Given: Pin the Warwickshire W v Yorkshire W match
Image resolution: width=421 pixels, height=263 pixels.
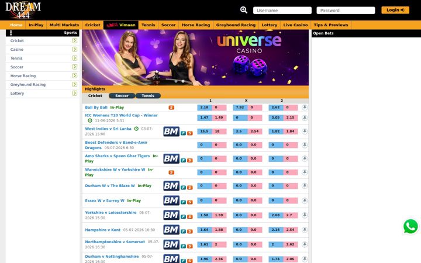Looking at the screenshot, I should coord(305,172).
